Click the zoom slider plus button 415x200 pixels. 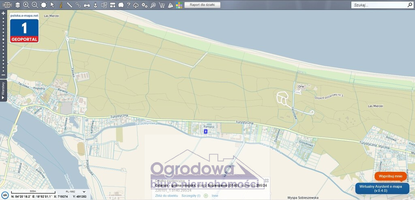click(x=3, y=13)
